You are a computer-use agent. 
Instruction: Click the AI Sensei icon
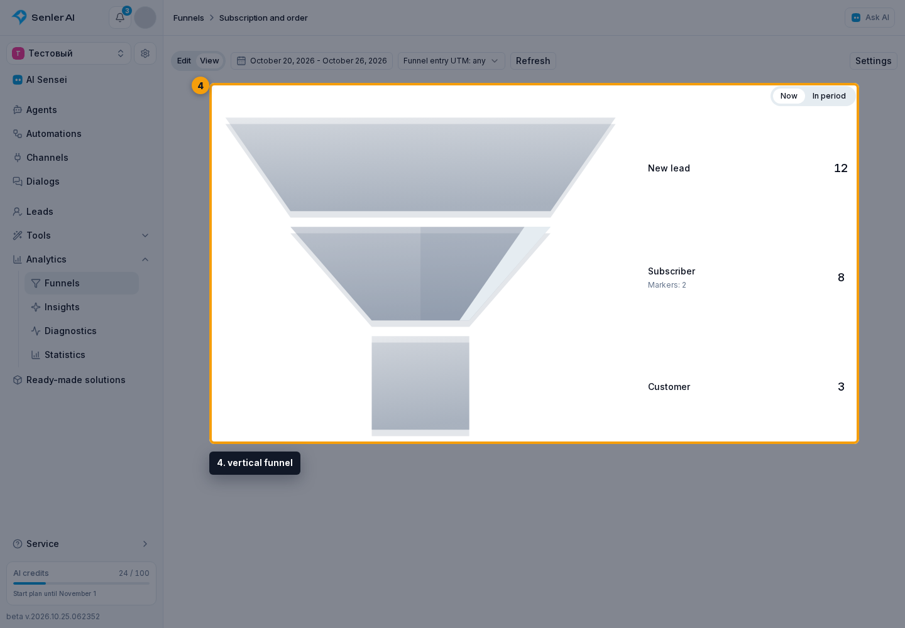coord(18,80)
